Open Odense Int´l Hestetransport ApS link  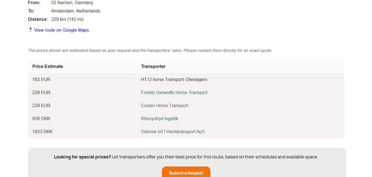coord(173,132)
